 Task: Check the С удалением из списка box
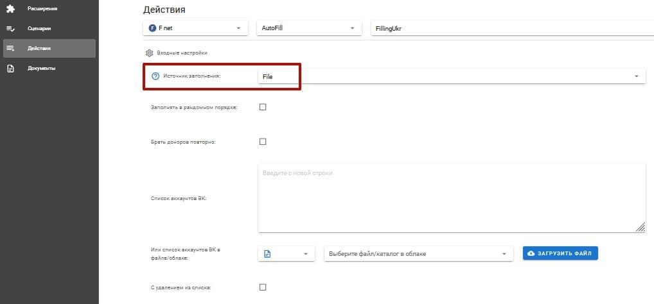pos(263,287)
